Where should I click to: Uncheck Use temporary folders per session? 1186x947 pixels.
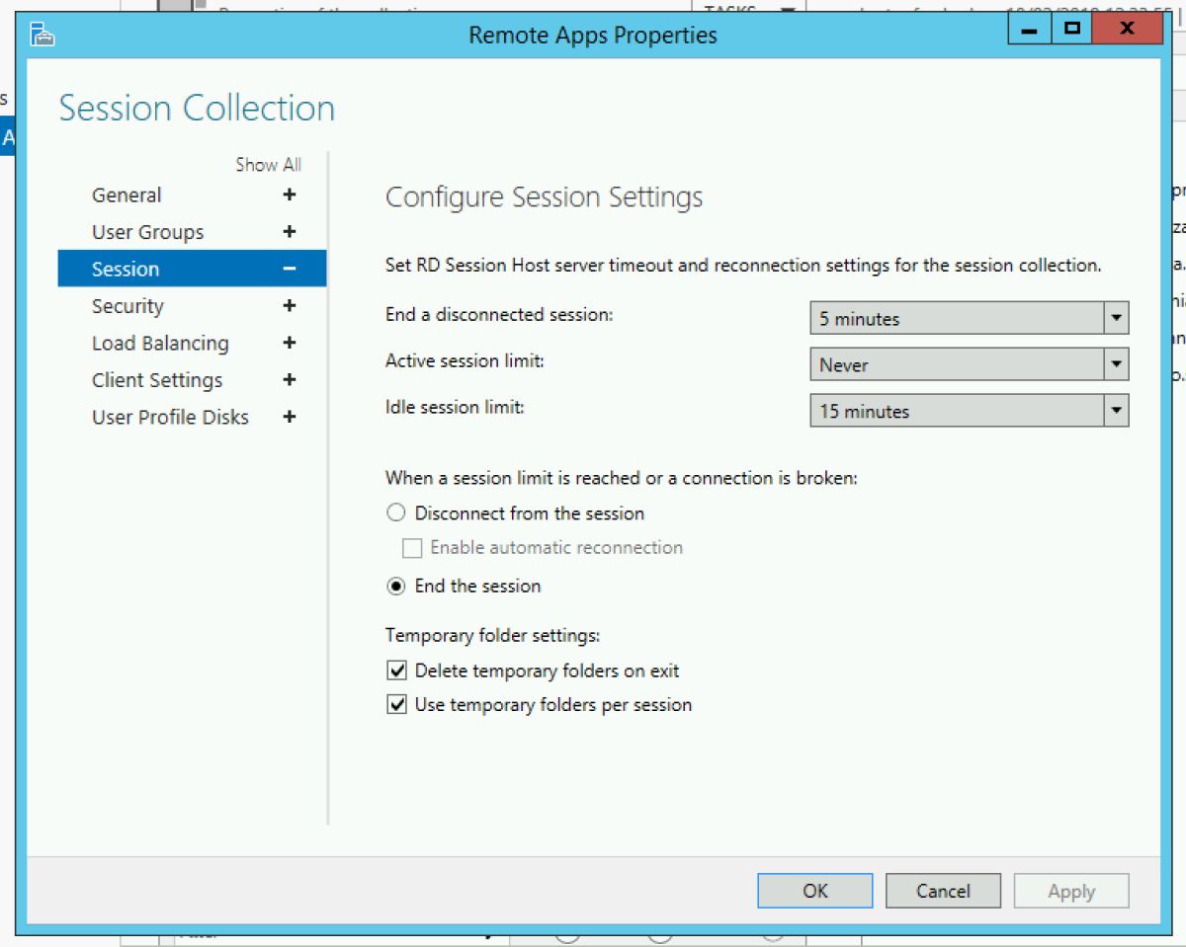[x=397, y=705]
